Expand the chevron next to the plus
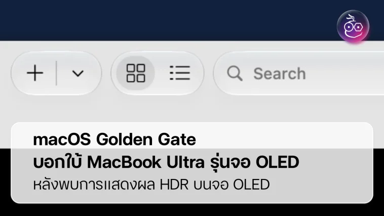Screen dimensions: 384x216 (78, 74)
